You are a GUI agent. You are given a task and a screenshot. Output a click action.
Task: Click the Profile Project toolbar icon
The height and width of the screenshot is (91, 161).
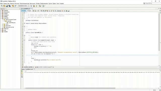pos(43,6)
